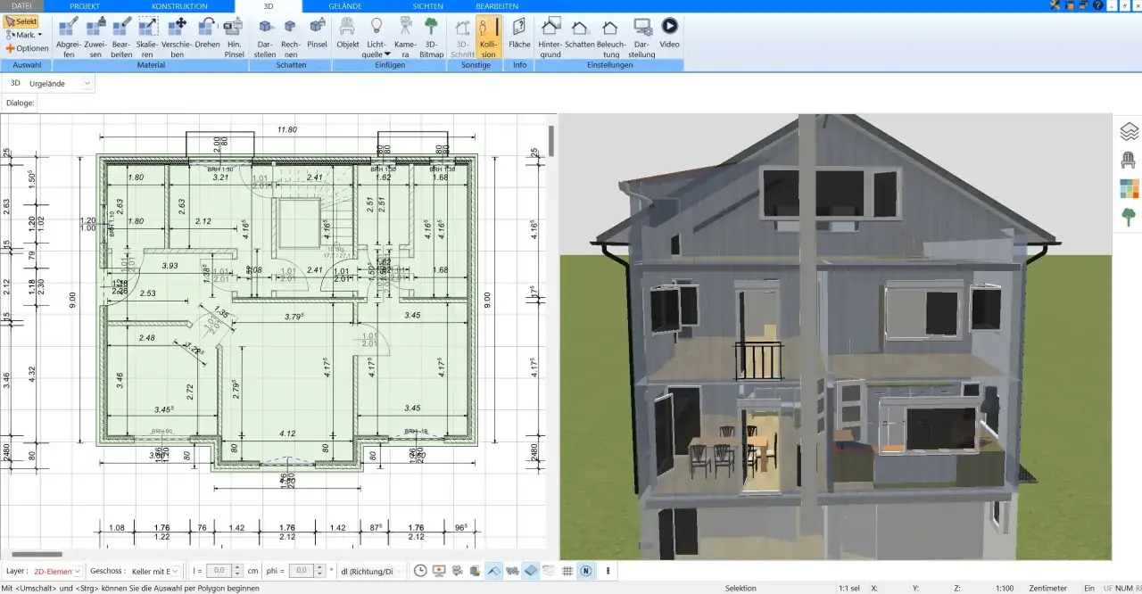This screenshot has width=1142, height=594.
Task: Click the monitor presentation icon at bottom
Action: click(438, 571)
